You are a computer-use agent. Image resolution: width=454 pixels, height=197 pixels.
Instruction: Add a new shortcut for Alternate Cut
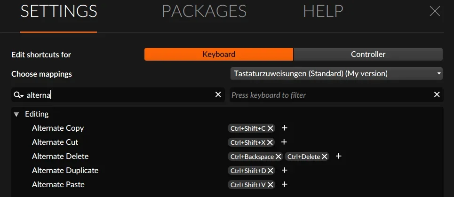pos(284,142)
